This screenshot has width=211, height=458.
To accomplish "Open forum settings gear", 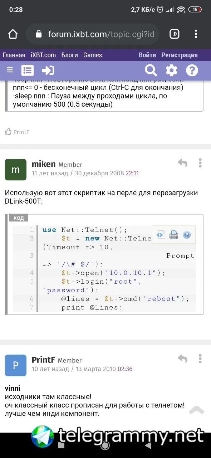I will (x=171, y=70).
